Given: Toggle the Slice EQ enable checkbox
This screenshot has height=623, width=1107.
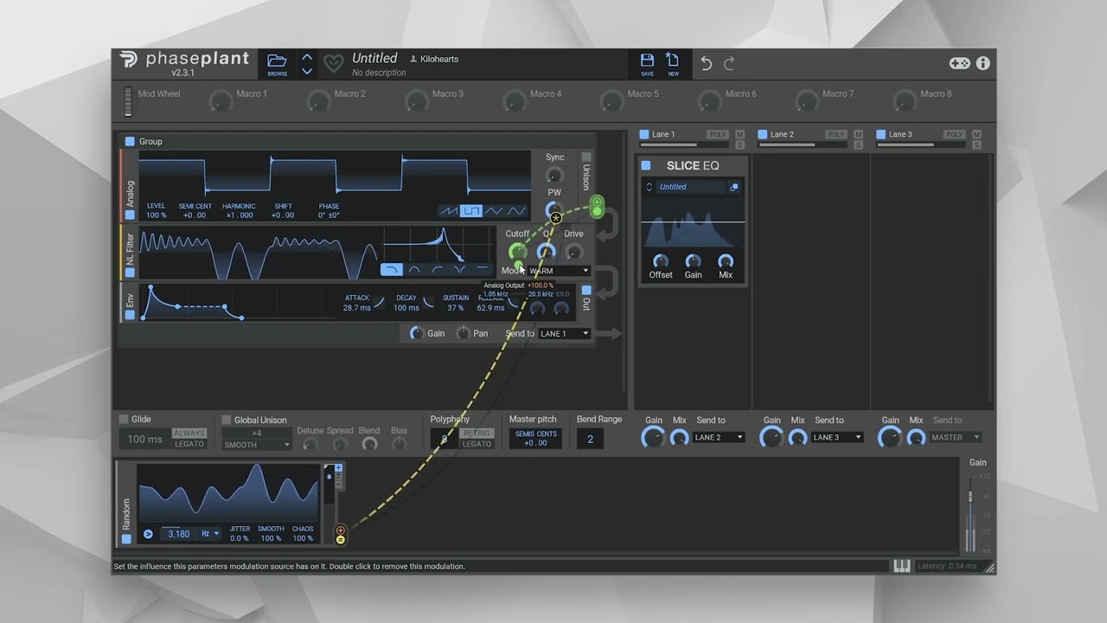Looking at the screenshot, I should tap(646, 165).
